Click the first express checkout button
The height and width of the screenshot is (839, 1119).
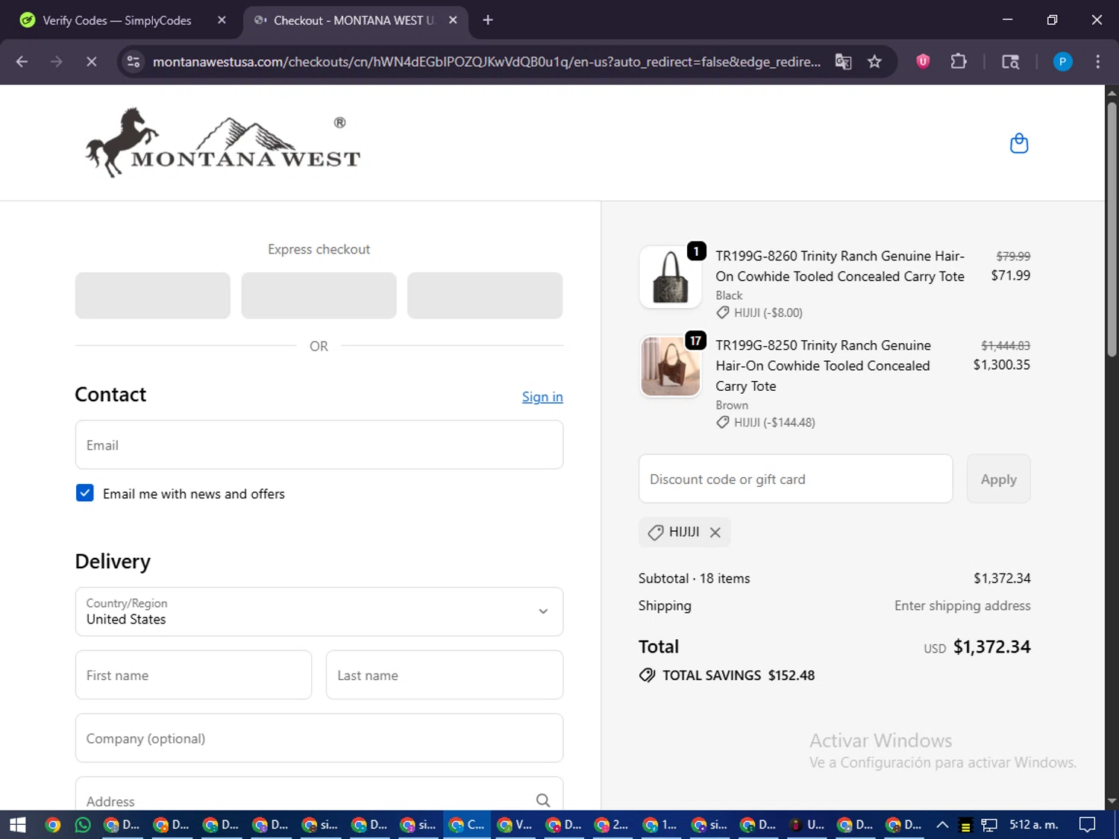153,295
